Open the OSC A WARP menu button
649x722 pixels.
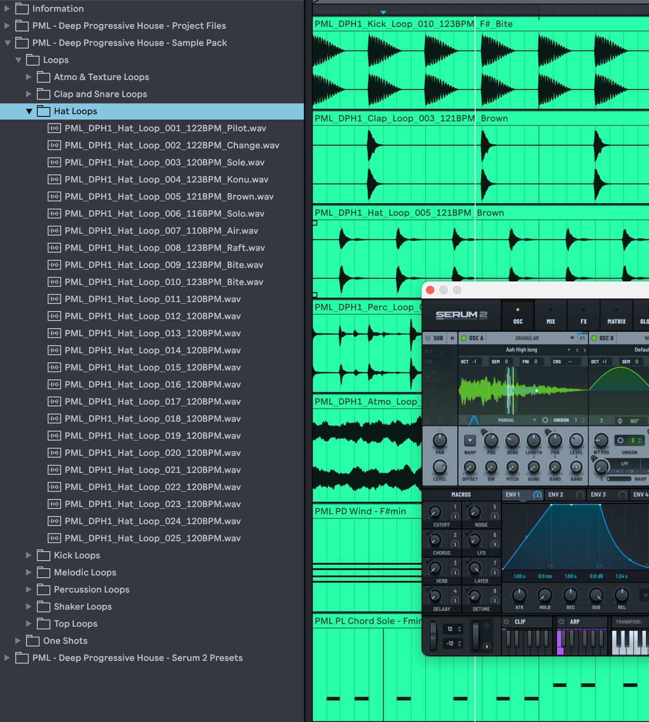point(470,440)
